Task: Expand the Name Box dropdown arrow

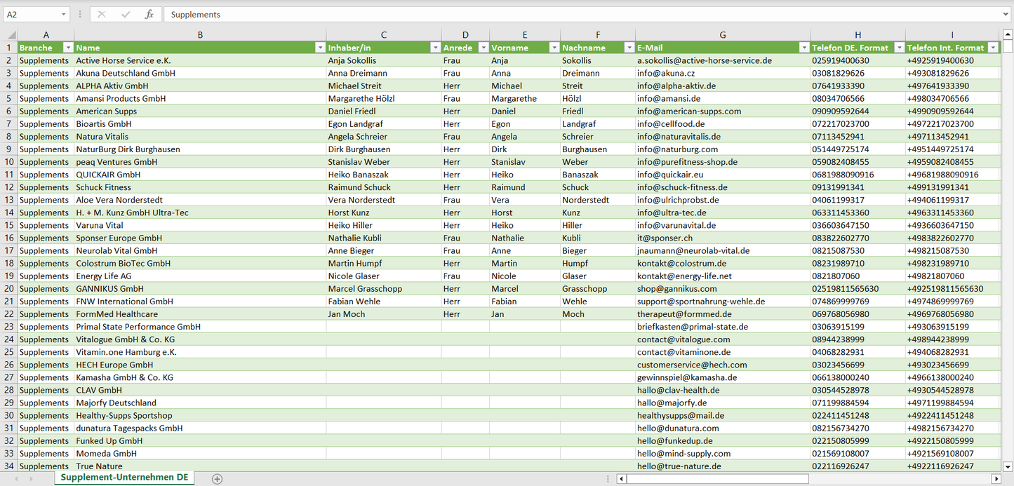Action: coord(63,14)
